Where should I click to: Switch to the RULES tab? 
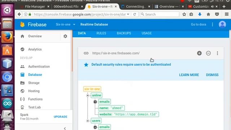point(101,33)
